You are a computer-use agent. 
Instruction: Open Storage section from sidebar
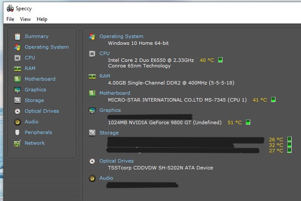[34, 100]
